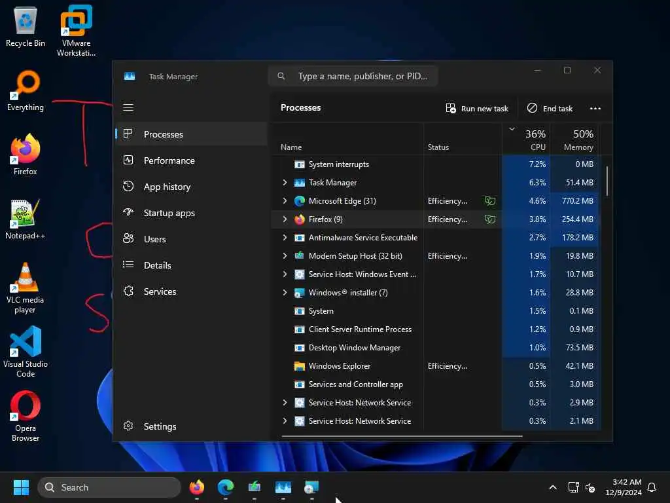The width and height of the screenshot is (670, 503).
Task: Click the End task button
Action: pyautogui.click(x=550, y=109)
